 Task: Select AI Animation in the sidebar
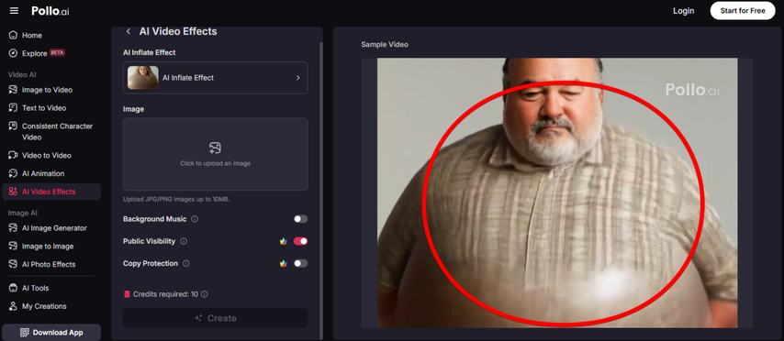coord(51,174)
